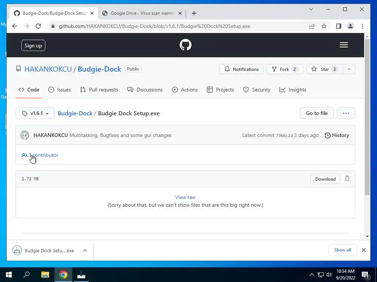Click the browser forward arrow
The image size is (377, 282).
point(27,26)
